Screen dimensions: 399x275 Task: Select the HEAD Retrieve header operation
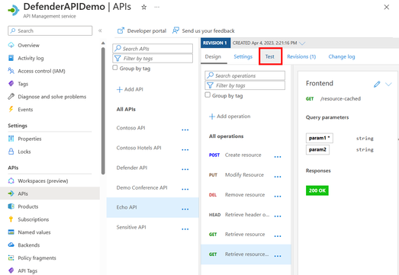pos(239,215)
